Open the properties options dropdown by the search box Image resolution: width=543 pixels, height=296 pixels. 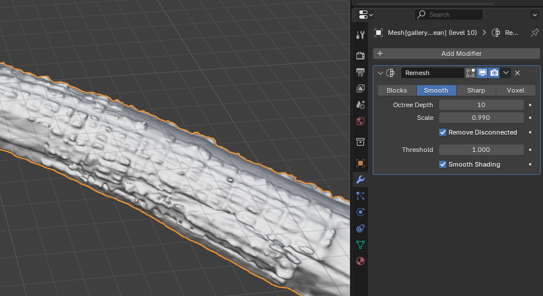tap(534, 15)
